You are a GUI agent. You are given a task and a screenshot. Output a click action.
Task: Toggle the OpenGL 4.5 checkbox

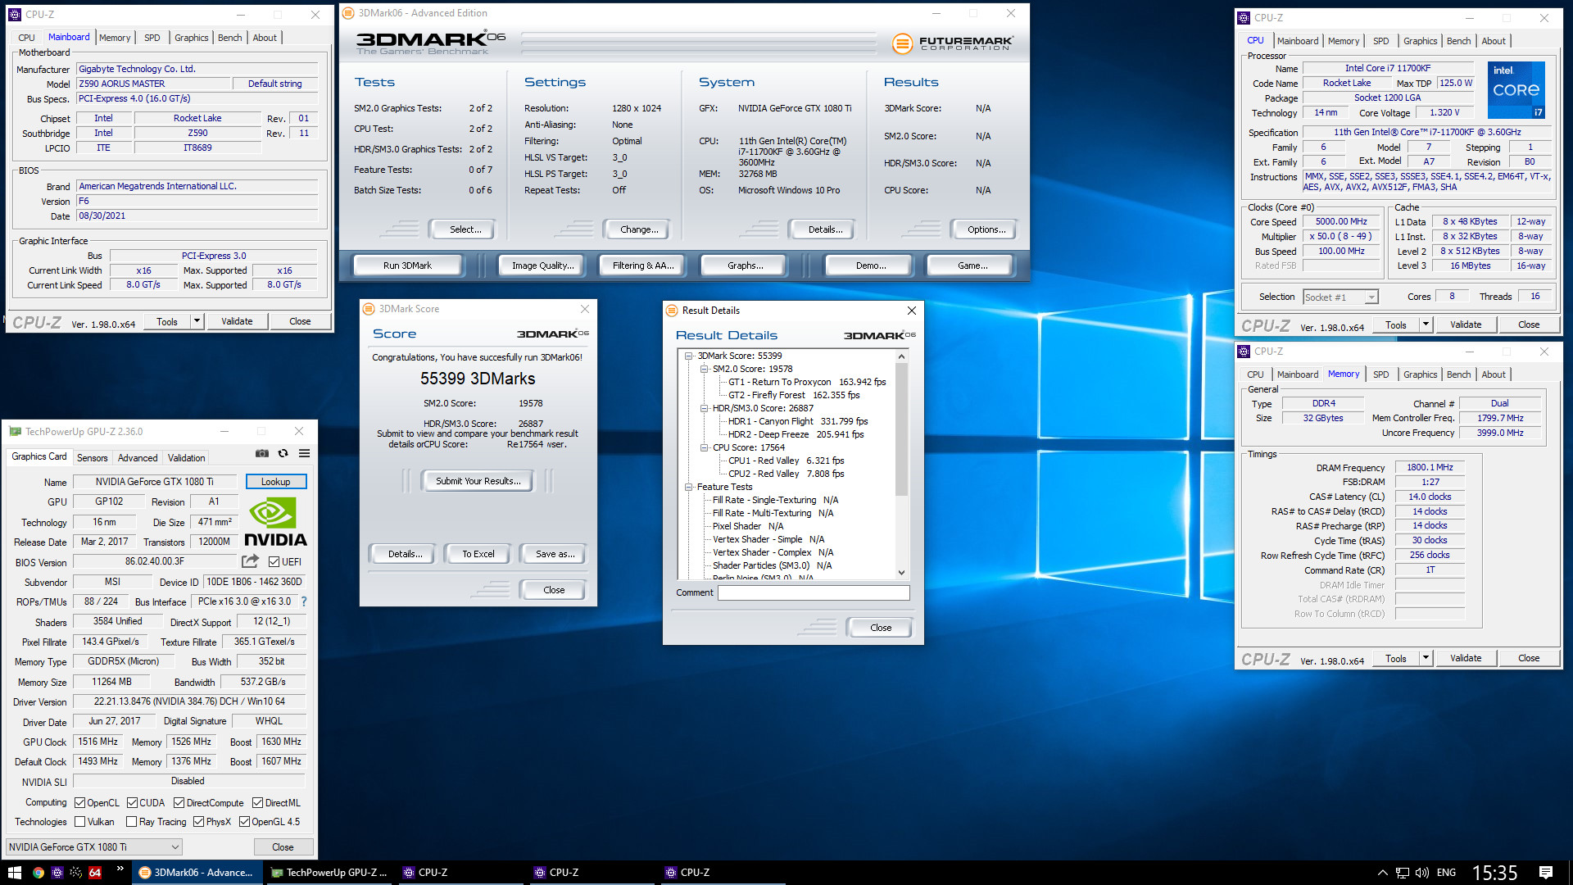pos(244,822)
